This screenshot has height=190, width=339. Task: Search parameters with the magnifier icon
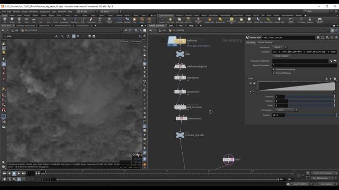tap(327, 37)
